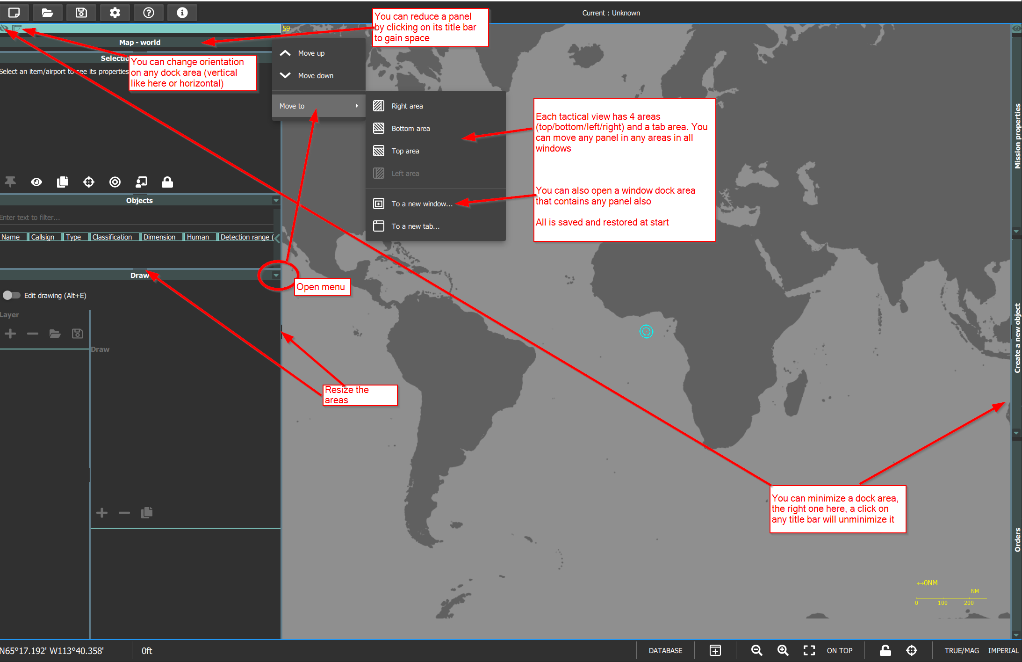This screenshot has width=1022, height=662.
Task: Open dropdown arrow under Orders panel
Action: (x=1016, y=635)
